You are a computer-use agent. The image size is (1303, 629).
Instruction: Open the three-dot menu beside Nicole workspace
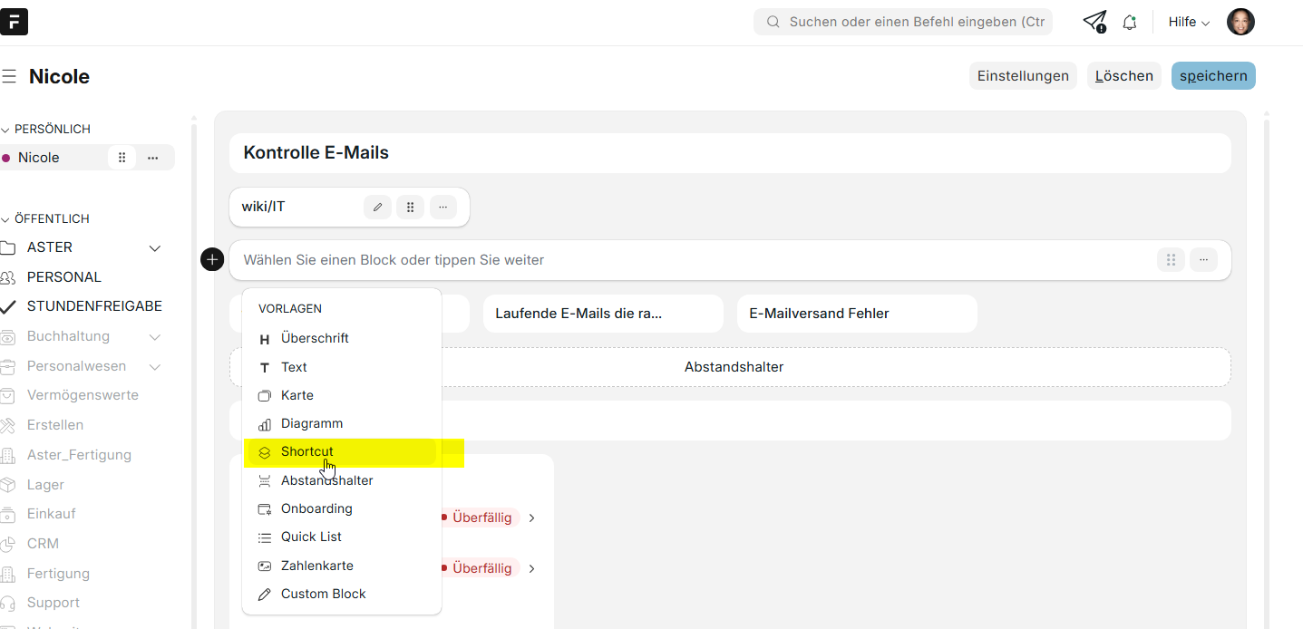(x=153, y=158)
